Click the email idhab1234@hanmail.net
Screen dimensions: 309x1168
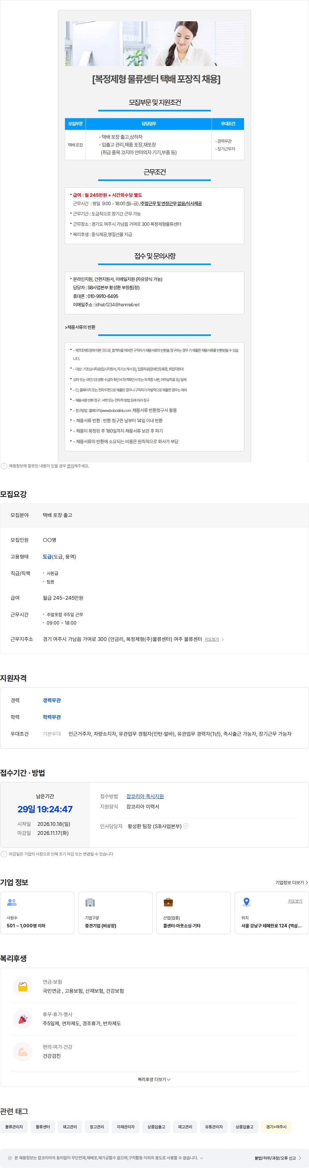(117, 305)
